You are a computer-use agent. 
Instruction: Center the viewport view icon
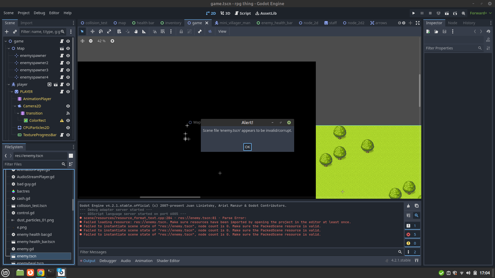tap(82, 41)
